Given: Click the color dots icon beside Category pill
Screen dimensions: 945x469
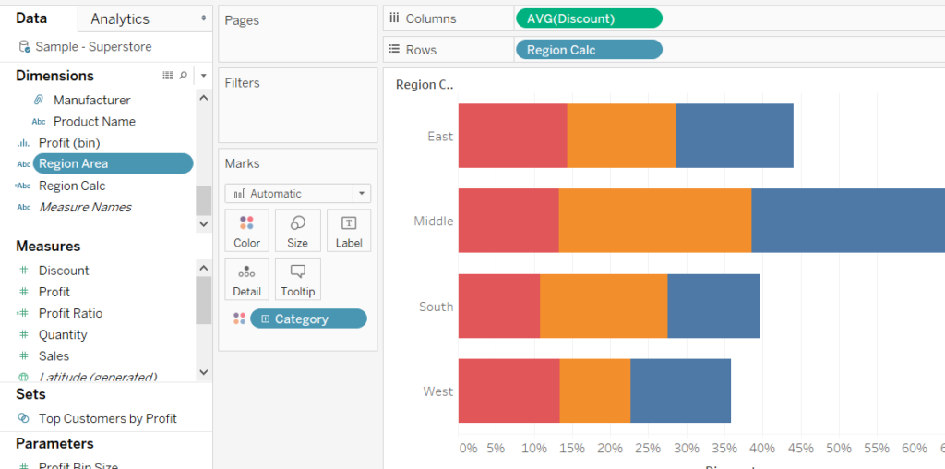Looking at the screenshot, I should pos(239,319).
